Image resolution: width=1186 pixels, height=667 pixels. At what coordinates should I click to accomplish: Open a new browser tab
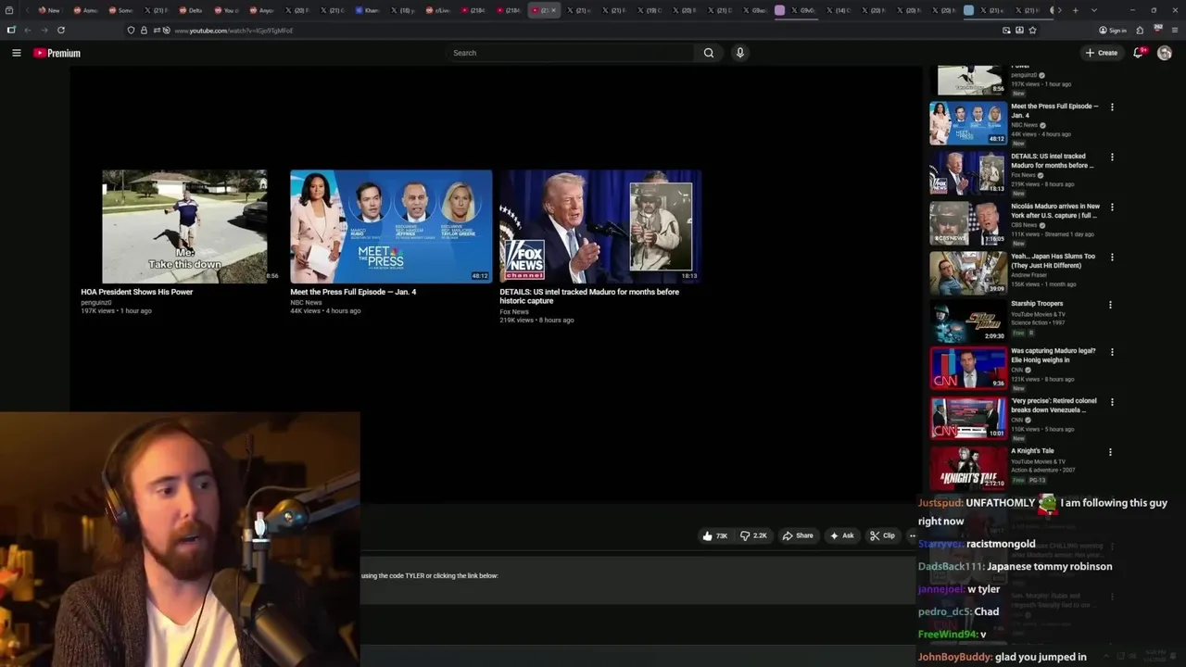pos(1075,10)
